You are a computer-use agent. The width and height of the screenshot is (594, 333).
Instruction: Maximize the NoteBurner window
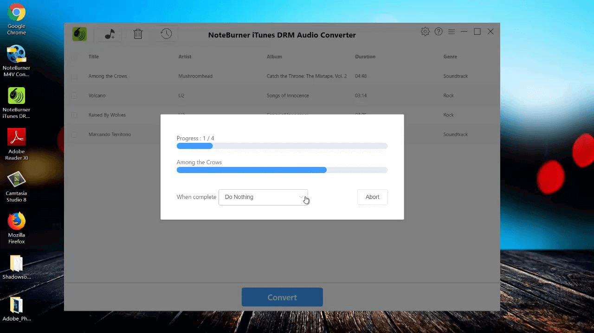pyautogui.click(x=477, y=32)
